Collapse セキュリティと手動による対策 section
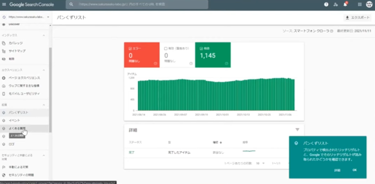This screenshot has width=375, height=184. coord(44,155)
